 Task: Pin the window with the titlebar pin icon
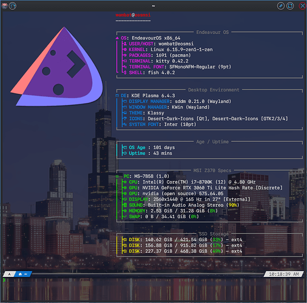click(281, 6)
